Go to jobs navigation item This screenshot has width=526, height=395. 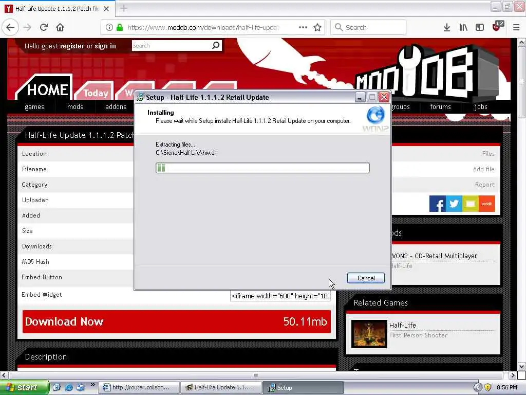481,107
